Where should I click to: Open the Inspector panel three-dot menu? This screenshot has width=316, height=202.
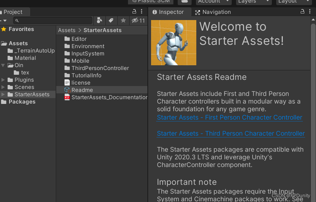click(x=310, y=11)
